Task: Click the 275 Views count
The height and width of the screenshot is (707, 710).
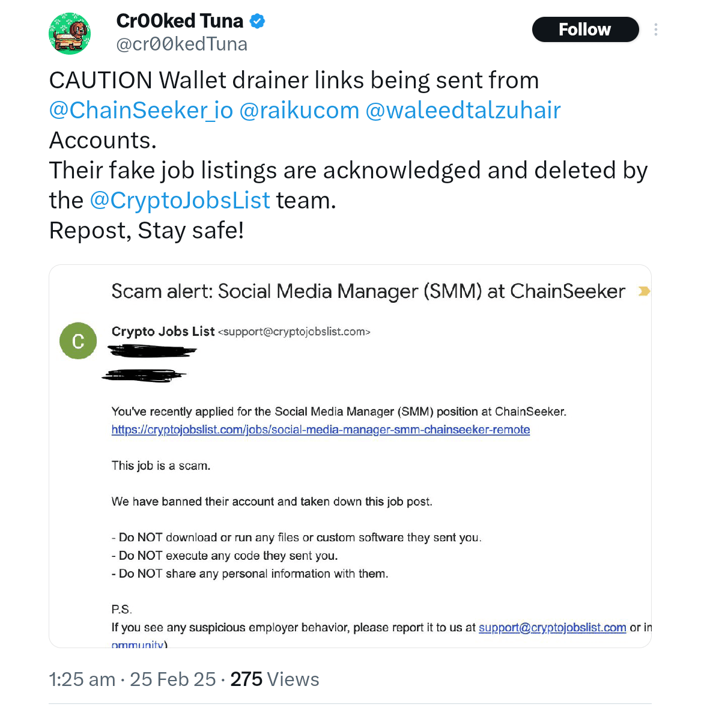Action: pyautogui.click(x=275, y=679)
